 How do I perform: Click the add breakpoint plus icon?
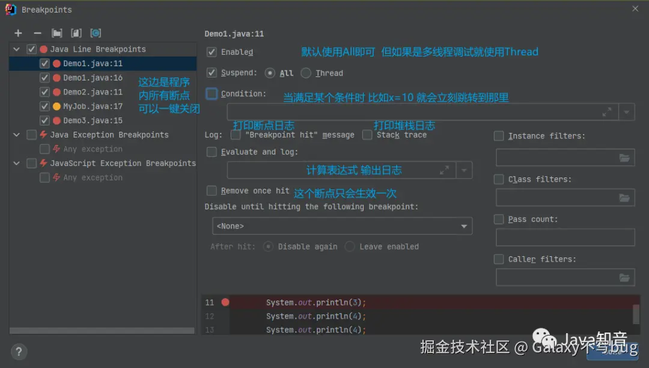tap(18, 33)
